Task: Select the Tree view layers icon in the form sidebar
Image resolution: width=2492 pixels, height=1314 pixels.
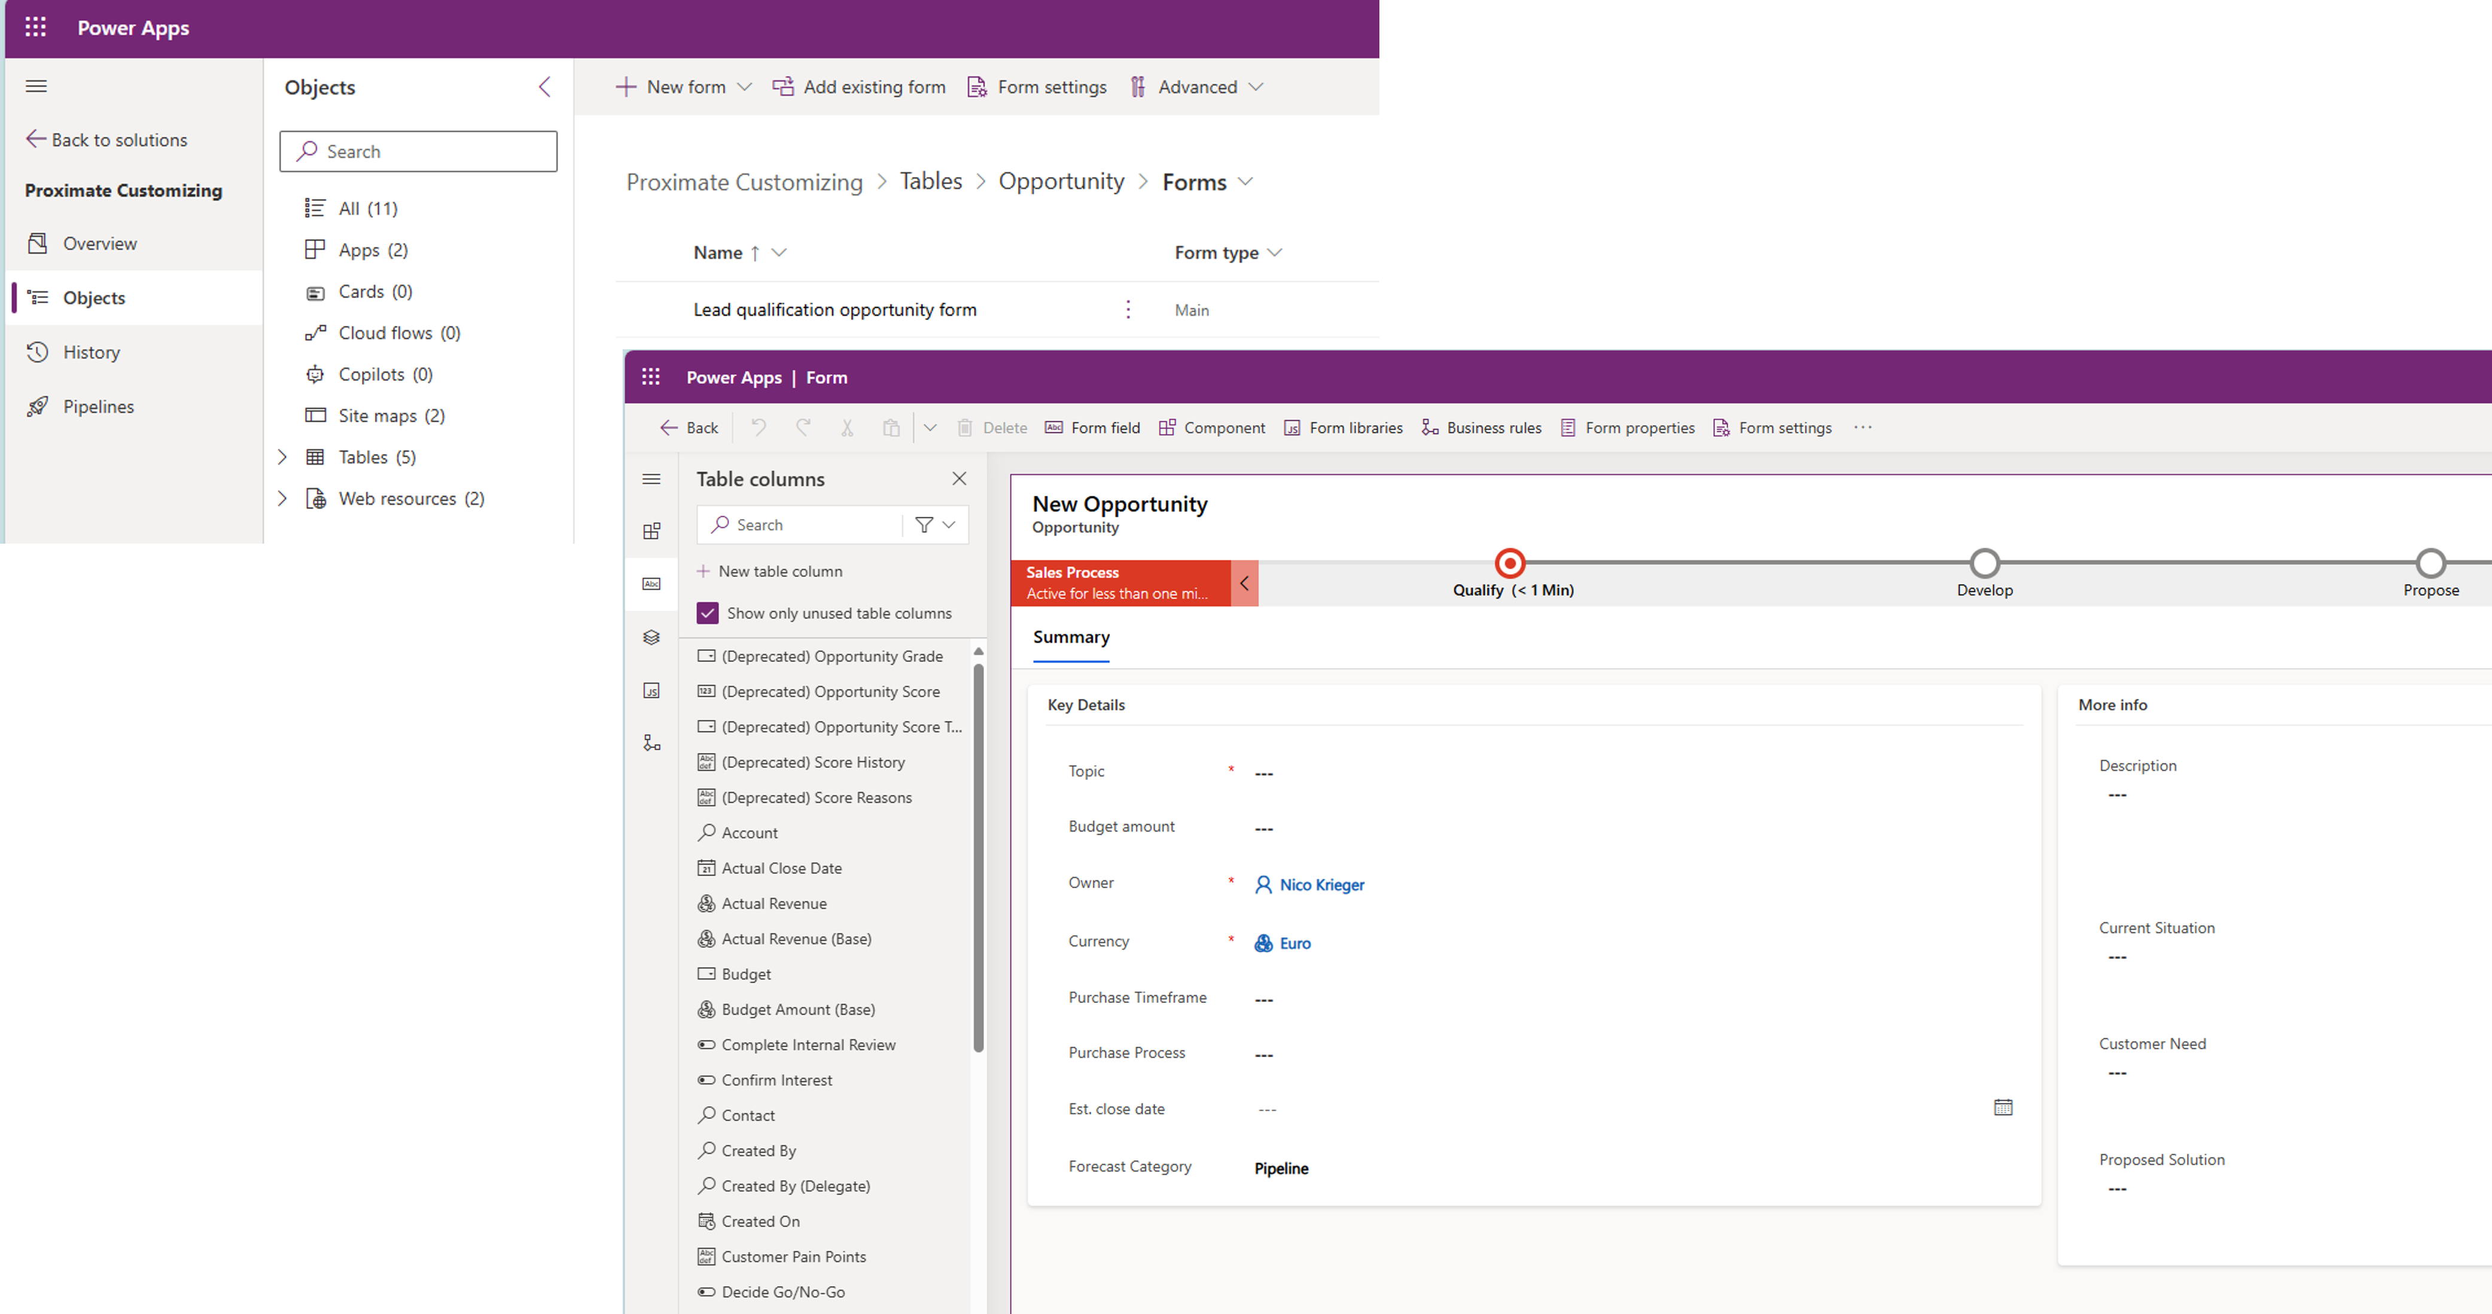Action: click(652, 638)
